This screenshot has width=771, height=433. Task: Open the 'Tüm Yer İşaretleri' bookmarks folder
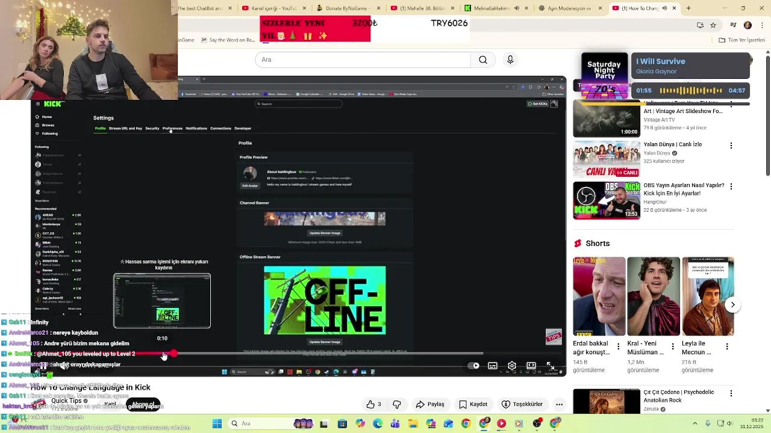coord(741,40)
